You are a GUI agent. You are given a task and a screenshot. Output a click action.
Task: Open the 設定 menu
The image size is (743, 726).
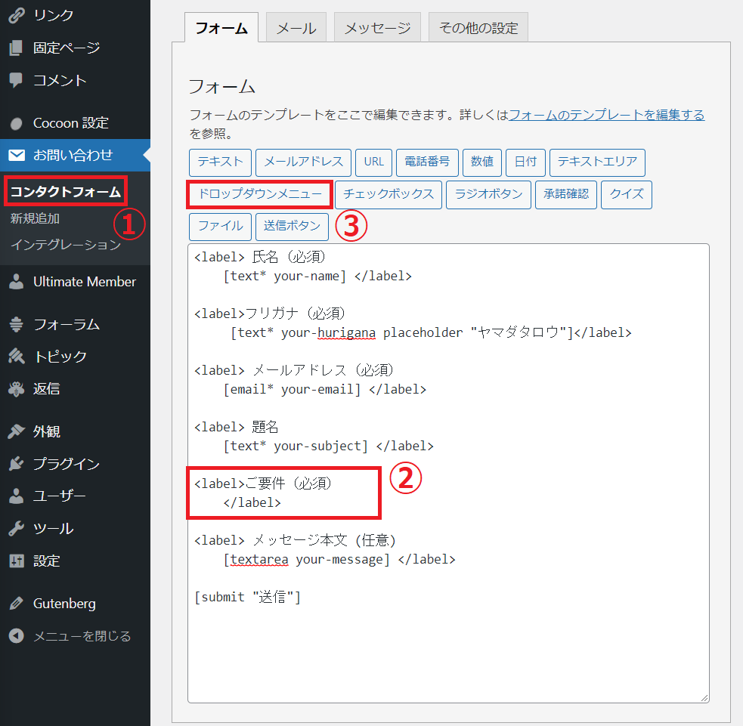[x=75, y=561]
